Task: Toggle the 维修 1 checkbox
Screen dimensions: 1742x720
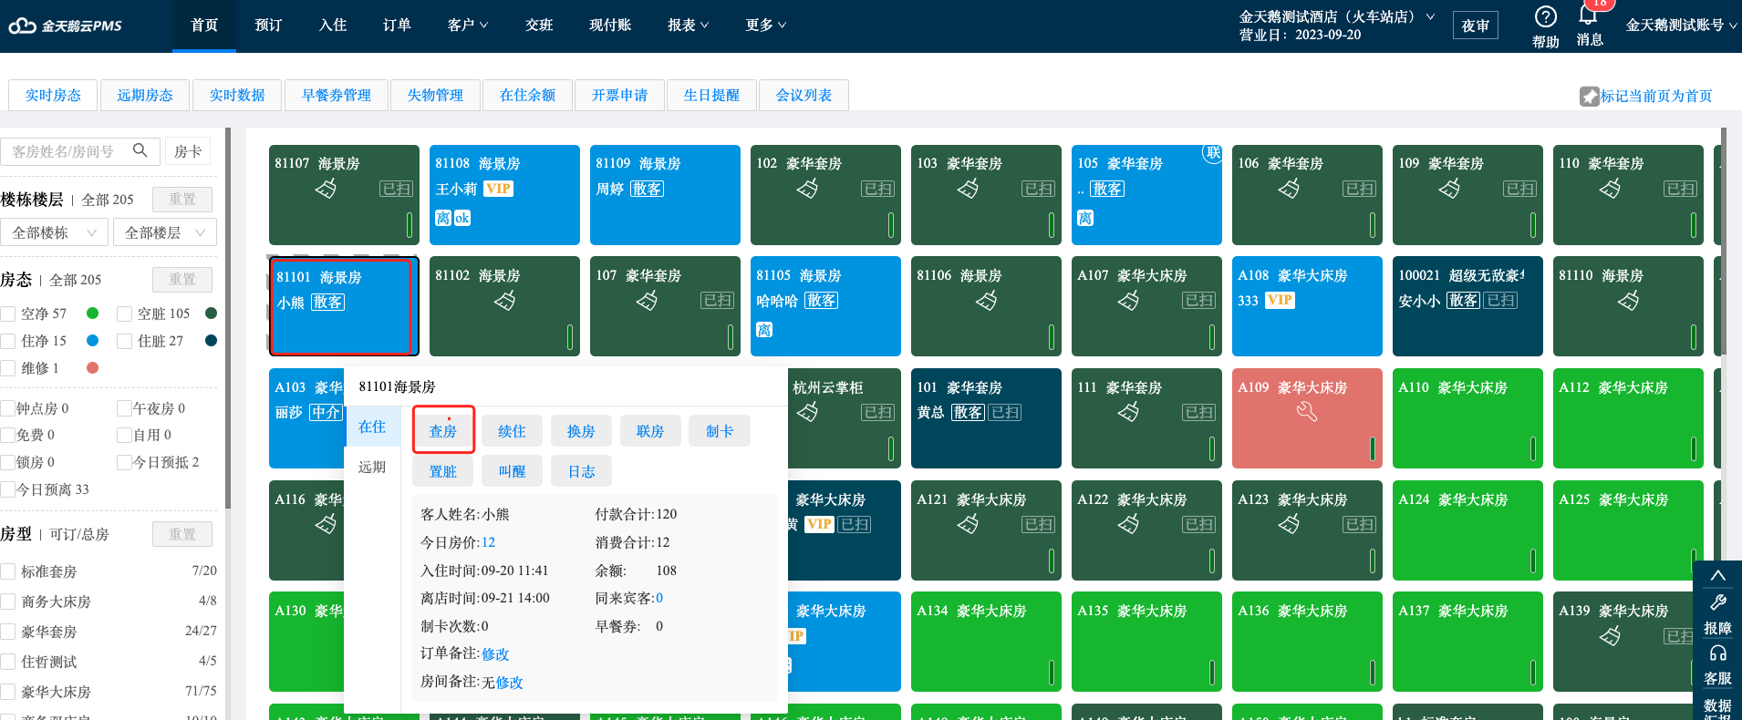Action: click(8, 368)
